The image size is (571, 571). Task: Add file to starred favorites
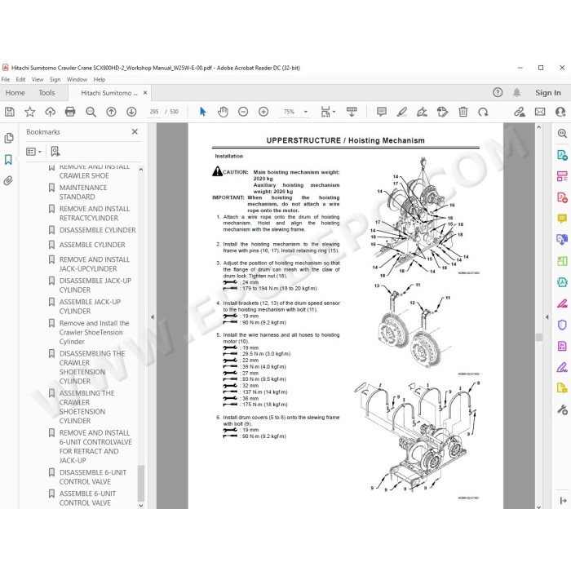tap(30, 112)
